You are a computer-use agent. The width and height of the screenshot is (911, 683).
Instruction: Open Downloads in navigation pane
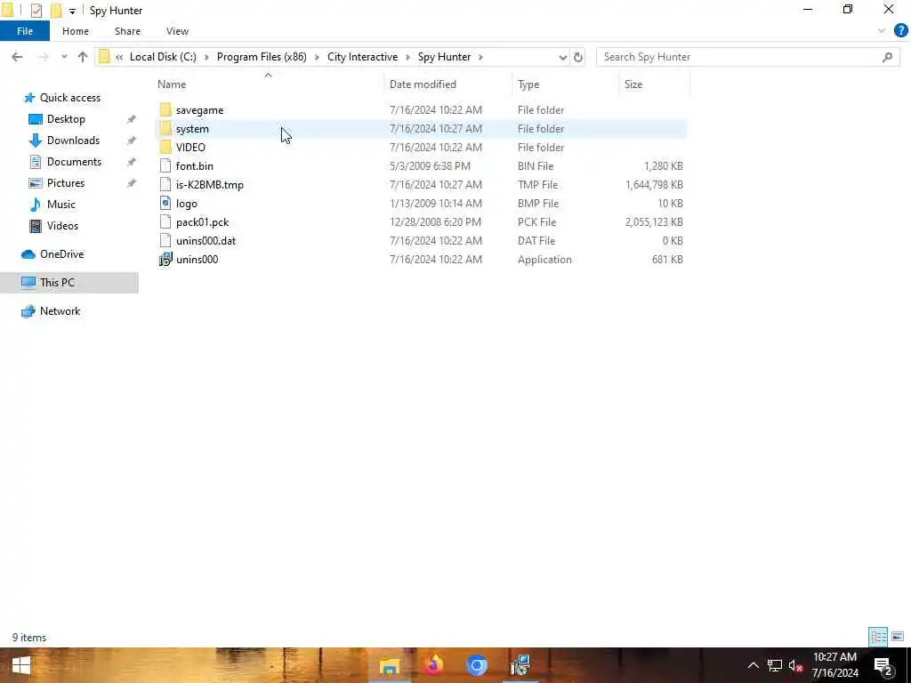(73, 141)
